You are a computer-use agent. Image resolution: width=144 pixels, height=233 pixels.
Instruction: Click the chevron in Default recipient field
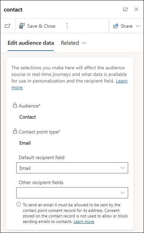tap(123, 168)
